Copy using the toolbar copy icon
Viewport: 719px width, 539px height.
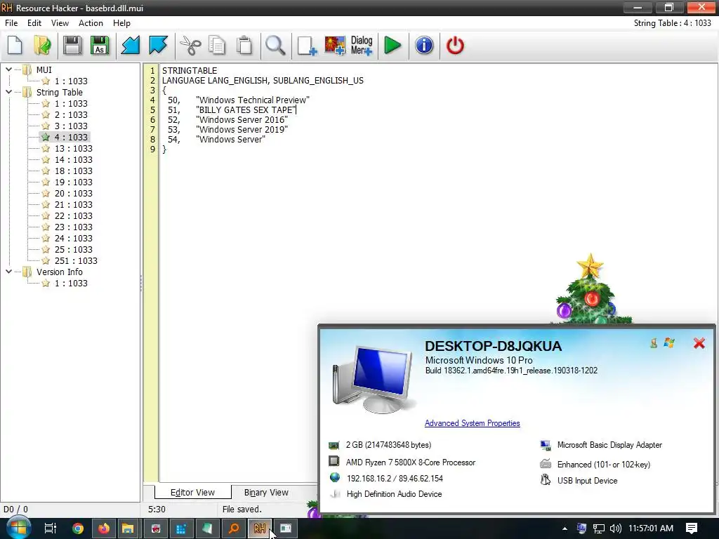[x=217, y=46]
